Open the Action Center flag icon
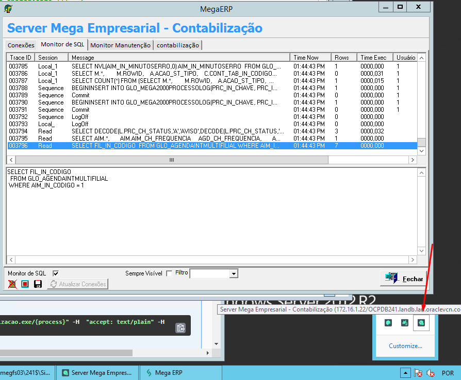461x380 pixels. 419,373
